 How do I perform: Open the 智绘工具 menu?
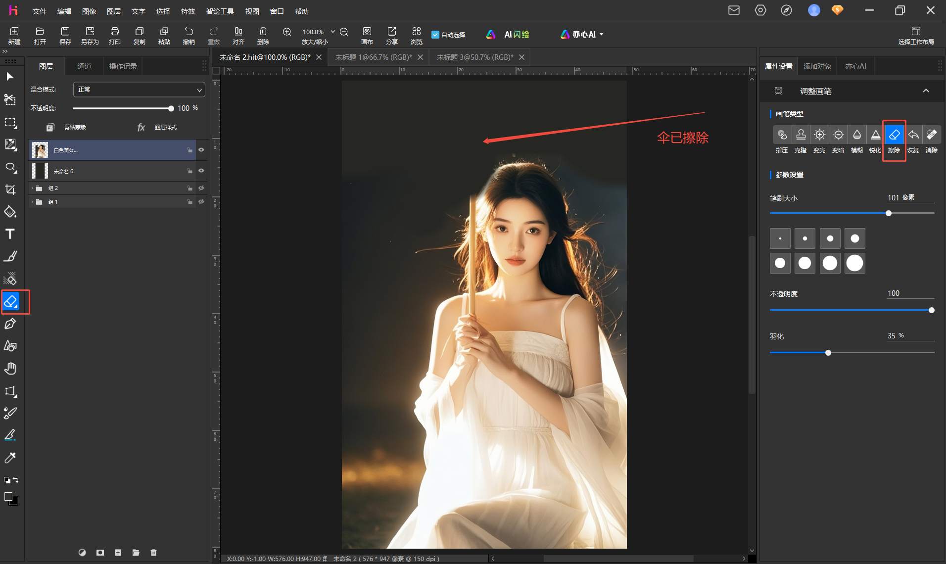tap(220, 11)
